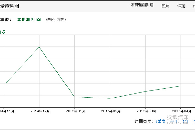Set time width to 1季度

click(160, 121)
